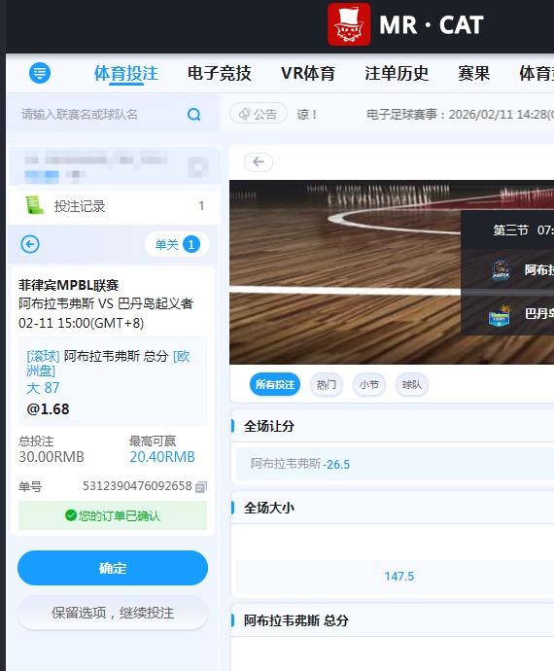The image size is (554, 671).
Task: Collapse the 阿布拉韦弗斯 总分 section
Action: 392,620
